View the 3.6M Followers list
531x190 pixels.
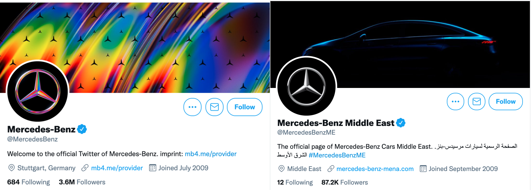pos(82,182)
